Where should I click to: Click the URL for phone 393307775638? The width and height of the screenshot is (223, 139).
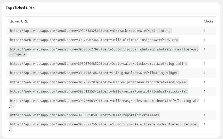click(104, 125)
